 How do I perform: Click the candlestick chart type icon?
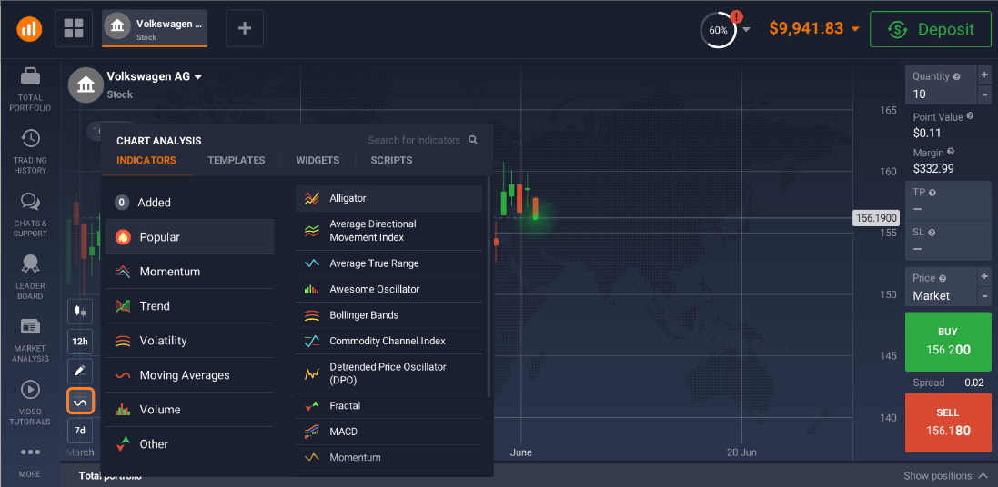(80, 312)
